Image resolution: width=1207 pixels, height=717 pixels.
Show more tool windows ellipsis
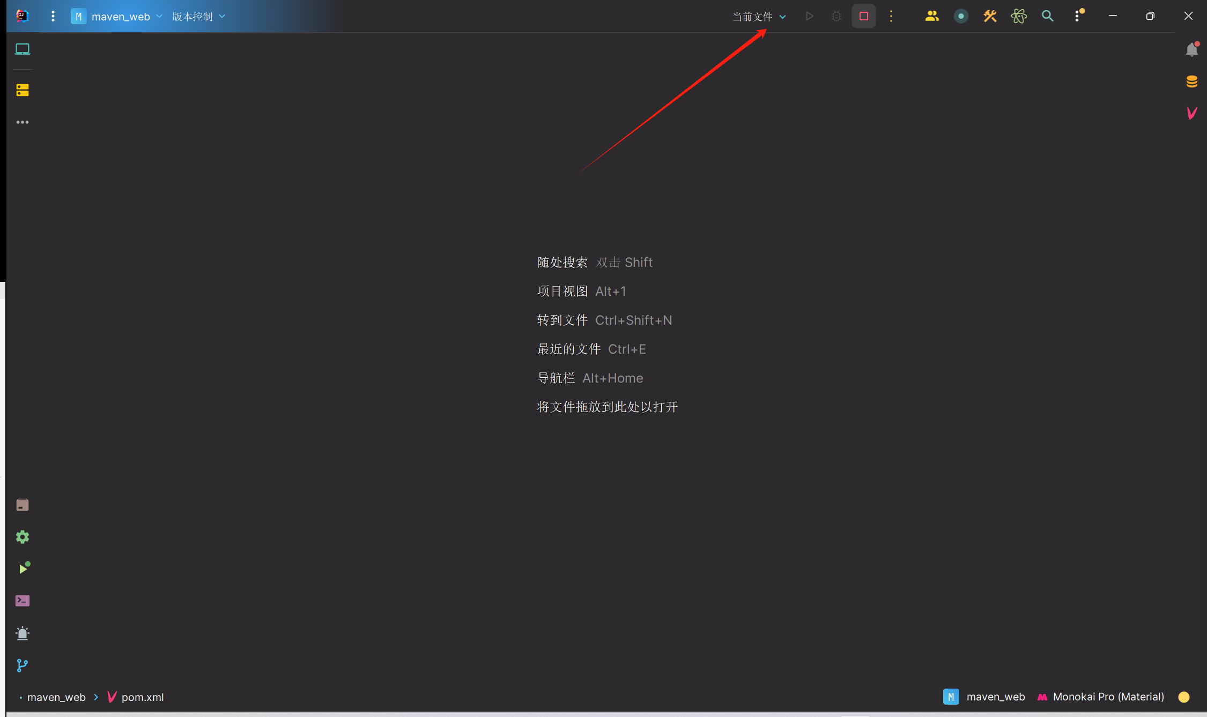tap(23, 122)
